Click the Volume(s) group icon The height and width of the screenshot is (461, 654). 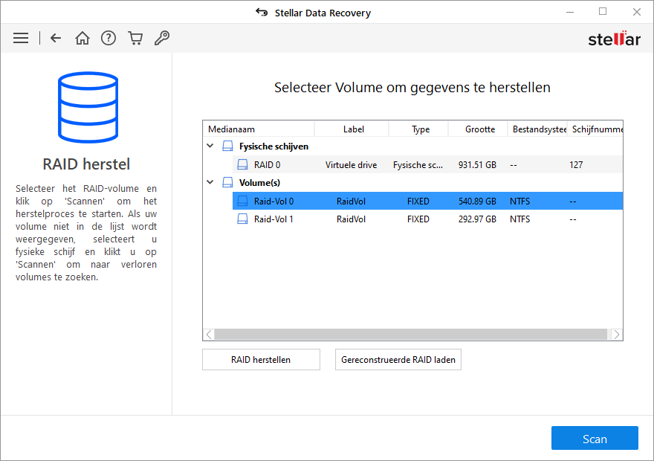(227, 183)
